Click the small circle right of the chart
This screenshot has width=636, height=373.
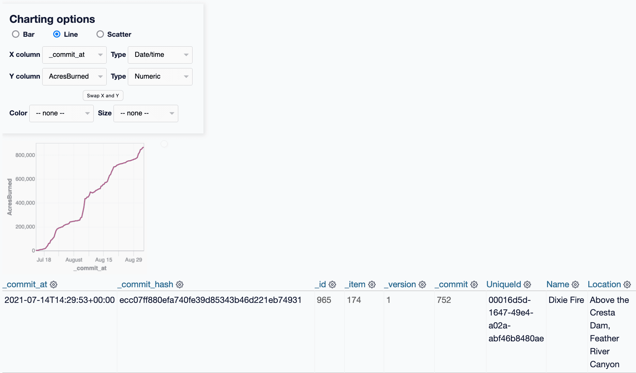pos(164,144)
